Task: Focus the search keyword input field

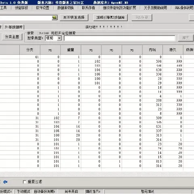Action: point(120,38)
